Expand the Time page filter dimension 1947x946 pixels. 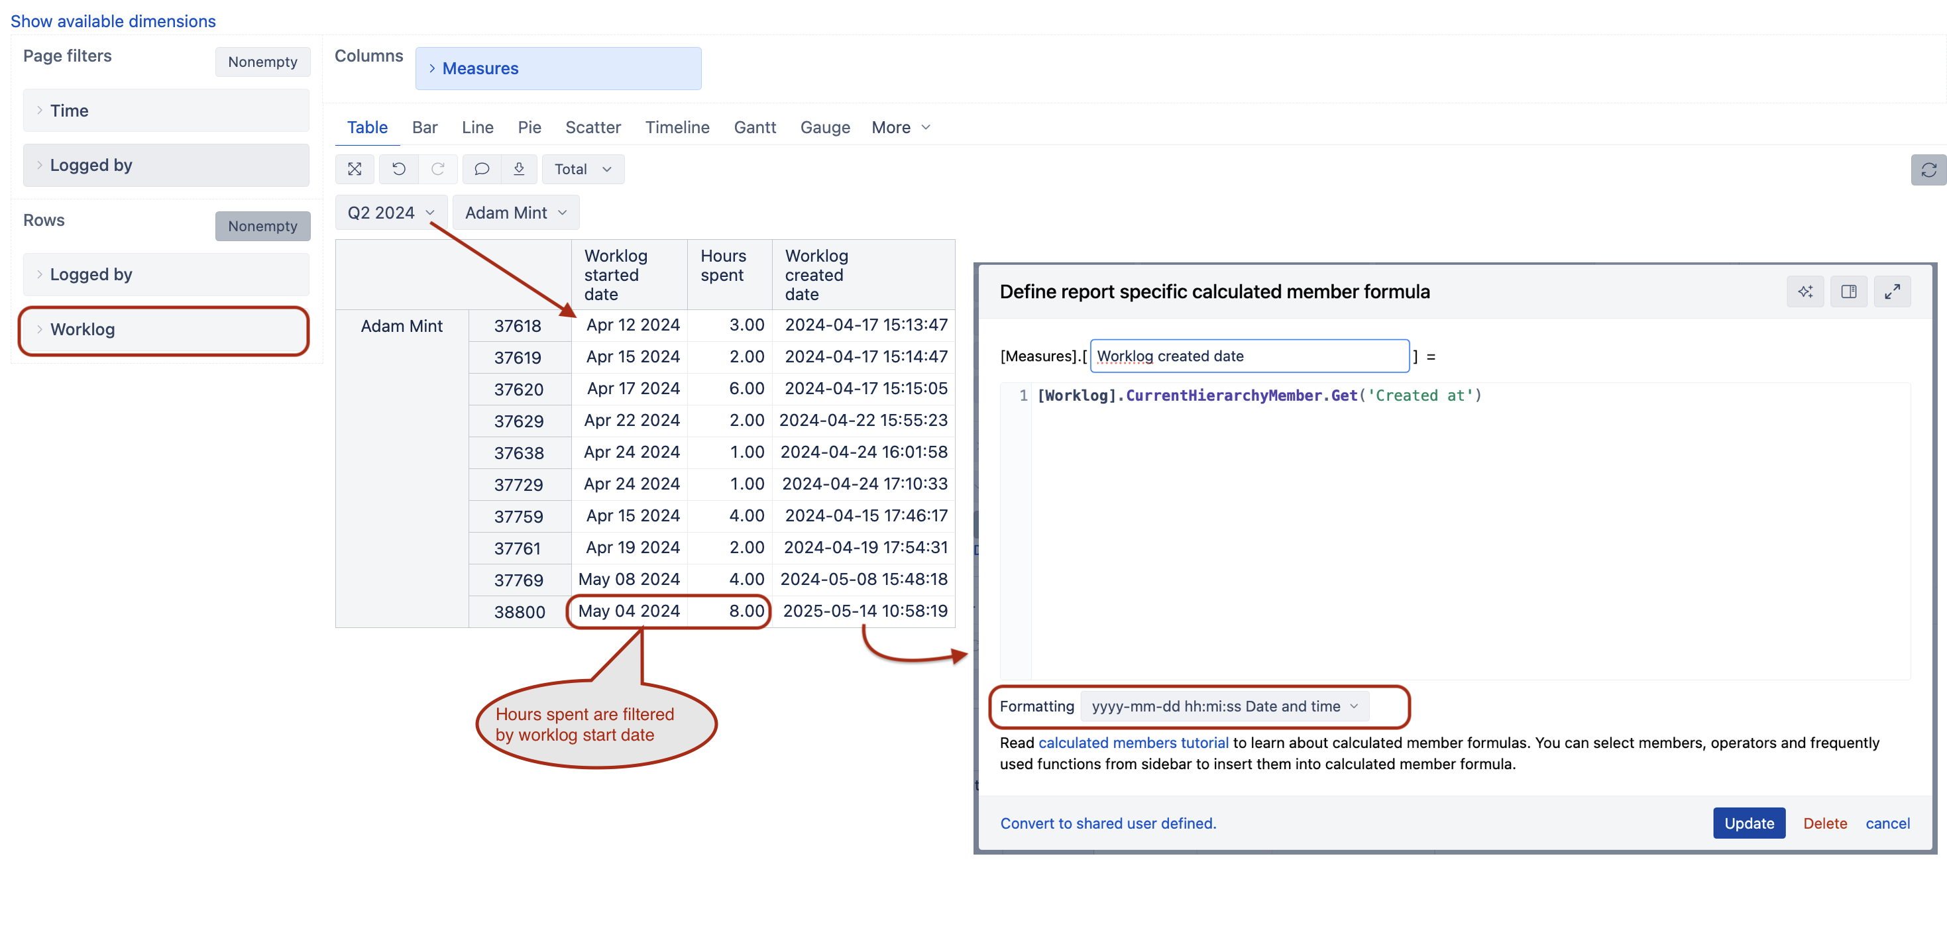coord(166,111)
